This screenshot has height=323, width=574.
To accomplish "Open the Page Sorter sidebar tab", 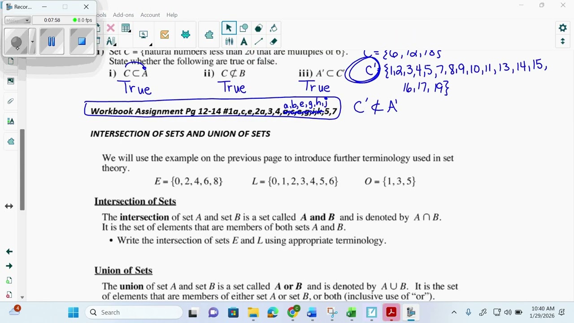I will pos(11,61).
